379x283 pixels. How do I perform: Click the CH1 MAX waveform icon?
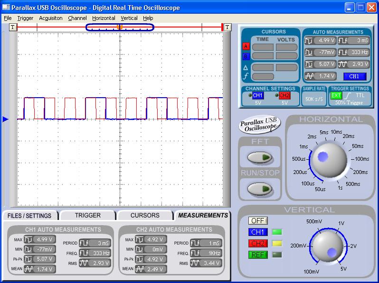click(x=28, y=239)
